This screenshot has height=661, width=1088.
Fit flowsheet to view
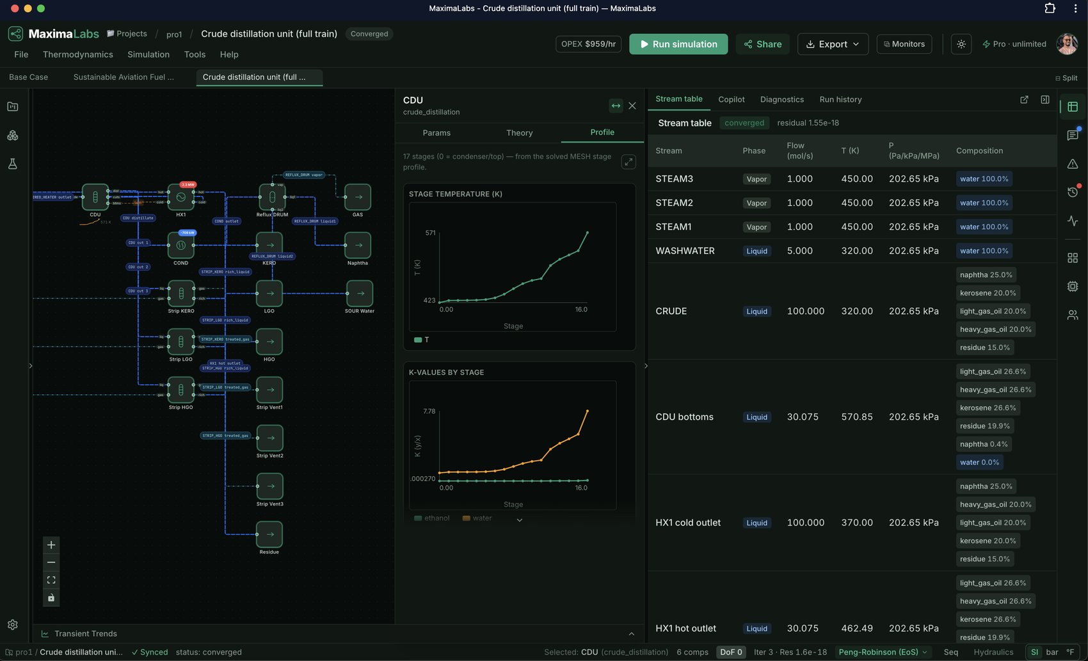pyautogui.click(x=51, y=580)
